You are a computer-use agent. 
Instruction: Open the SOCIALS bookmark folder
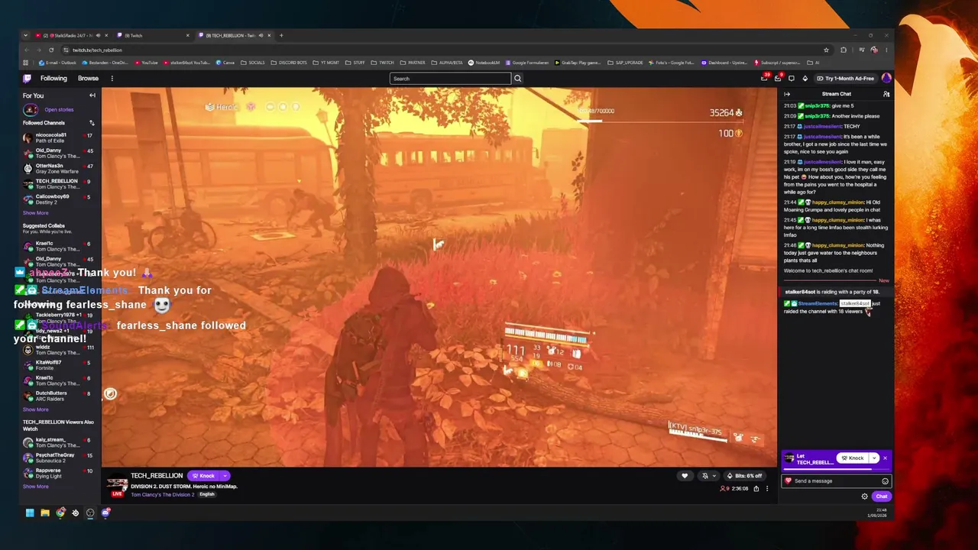[253, 63]
